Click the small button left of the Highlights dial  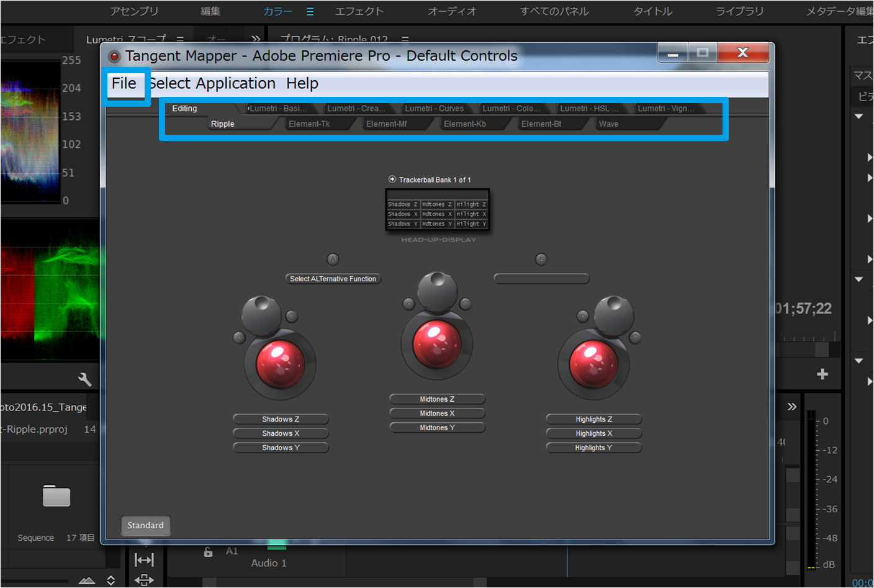[582, 317]
